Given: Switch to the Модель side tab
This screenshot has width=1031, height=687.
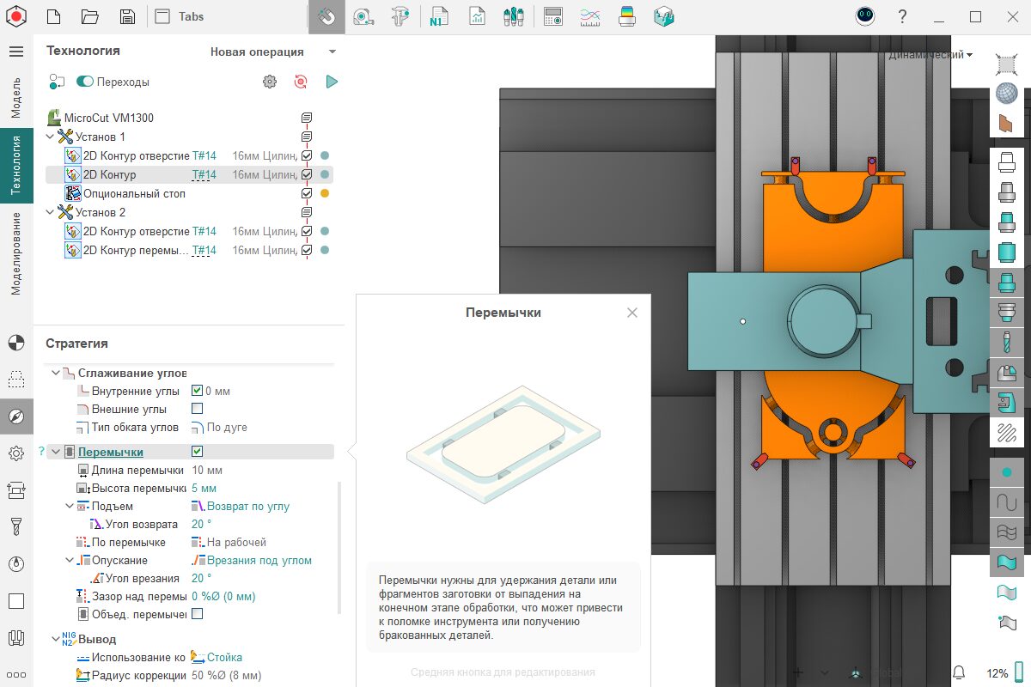Looking at the screenshot, I should tap(15, 97).
